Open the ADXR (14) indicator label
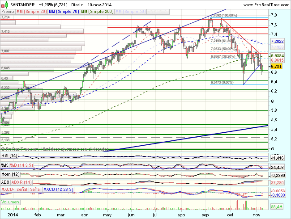Screen dimensions: 291x219 click(21, 182)
